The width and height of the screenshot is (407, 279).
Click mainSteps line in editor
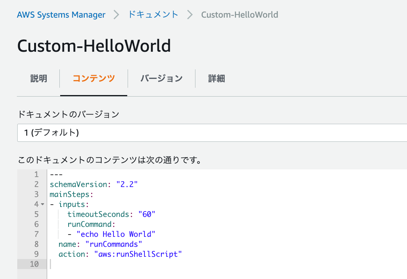(71, 194)
